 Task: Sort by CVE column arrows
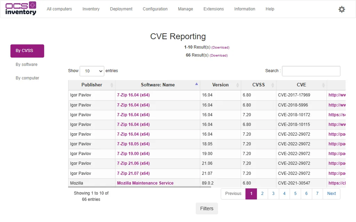click(324, 85)
